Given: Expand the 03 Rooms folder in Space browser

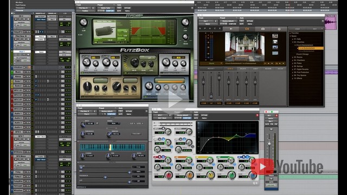Looking at the screenshot, I should 293,57.
